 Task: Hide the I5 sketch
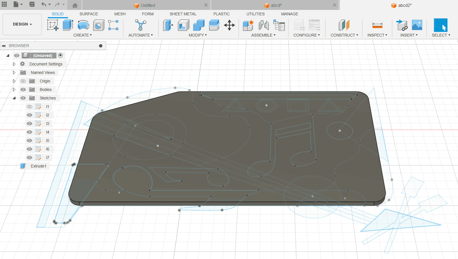click(x=29, y=141)
